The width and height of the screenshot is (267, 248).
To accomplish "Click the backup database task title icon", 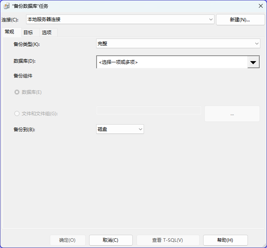I will [7, 6].
